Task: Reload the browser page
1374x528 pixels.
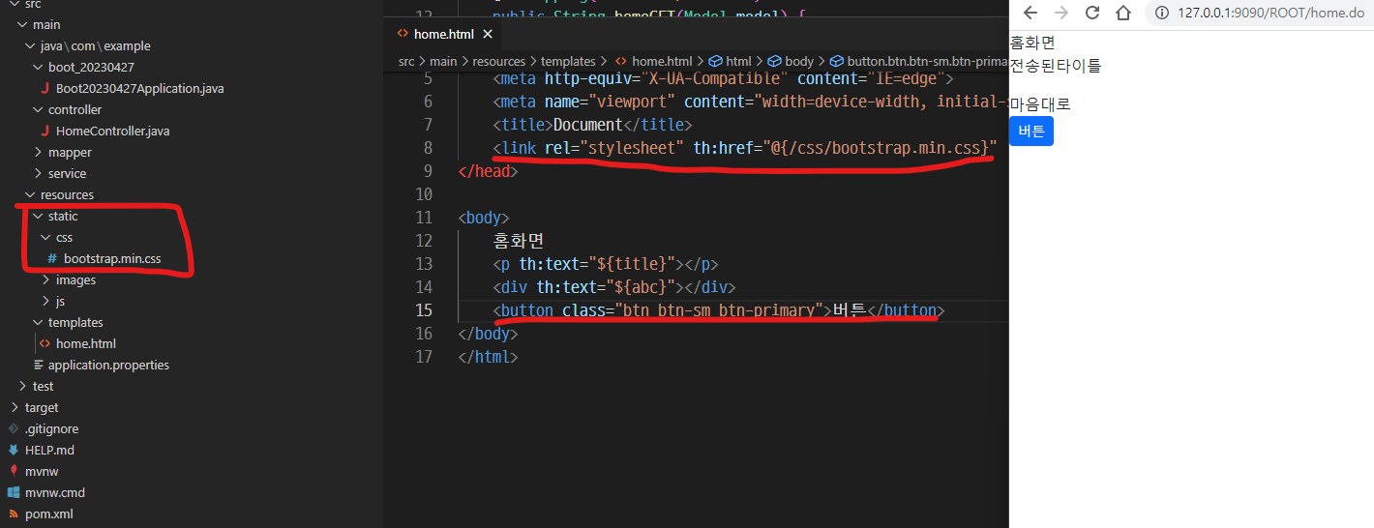Action: pos(1092,13)
